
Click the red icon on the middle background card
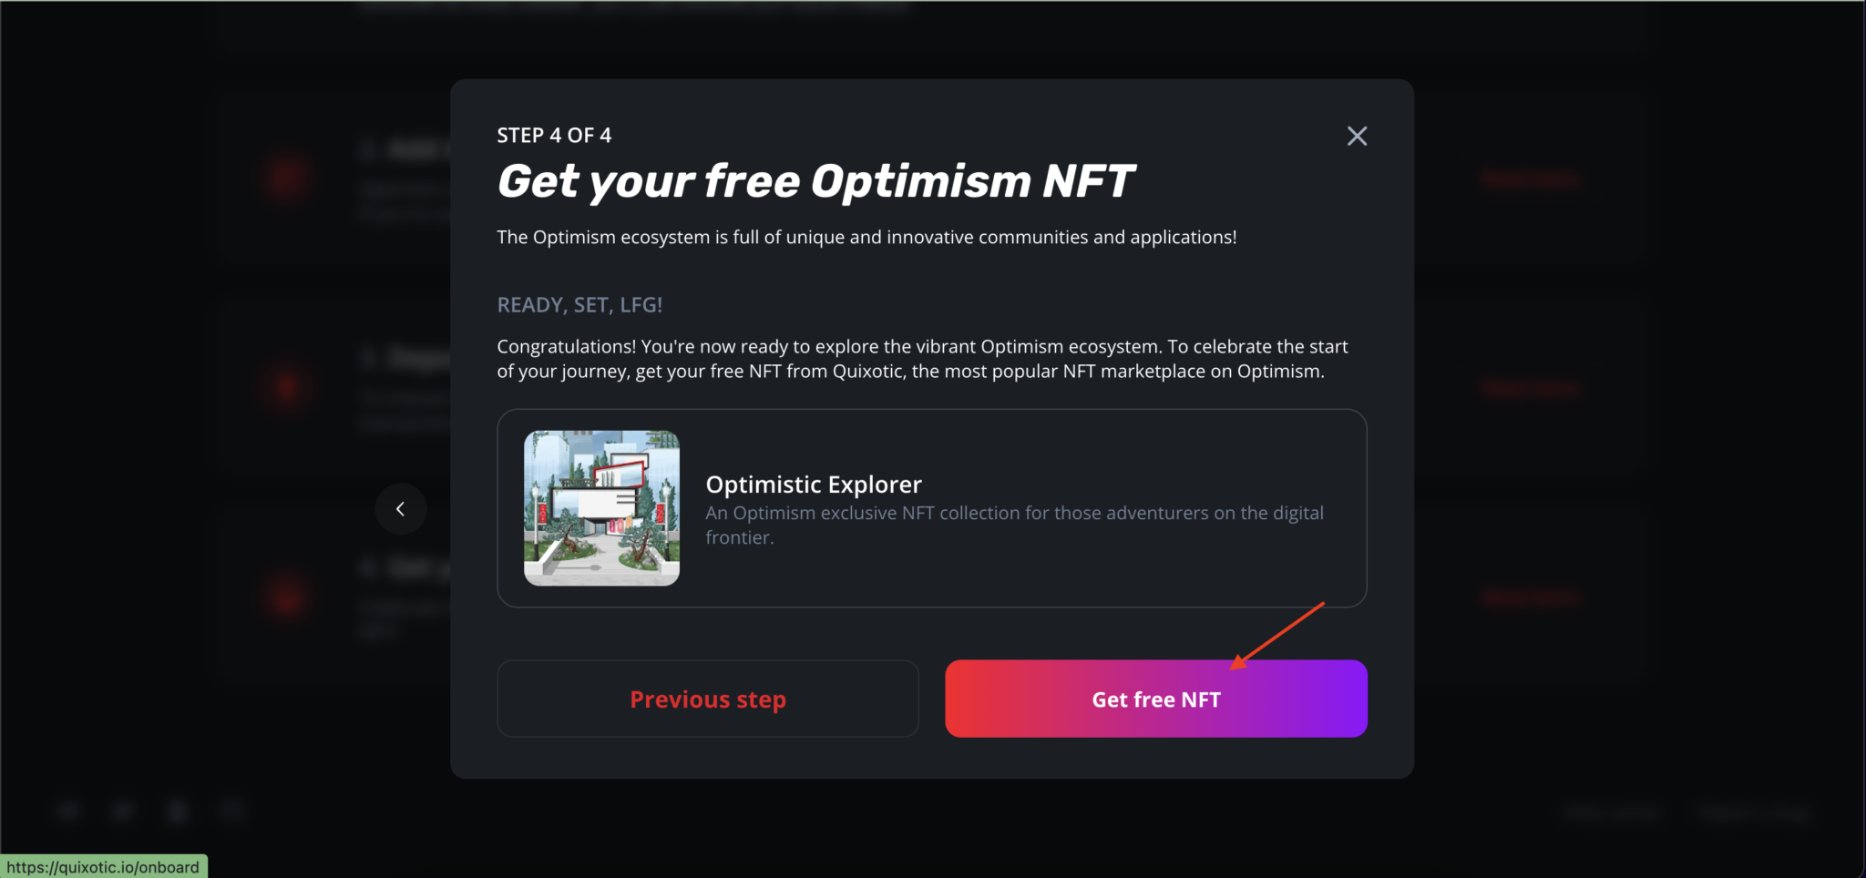click(288, 387)
